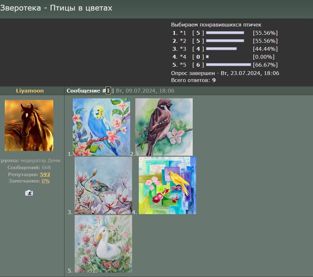Click the result bar for poll option *1
Viewport: 313px width, 277px height.
[225, 33]
